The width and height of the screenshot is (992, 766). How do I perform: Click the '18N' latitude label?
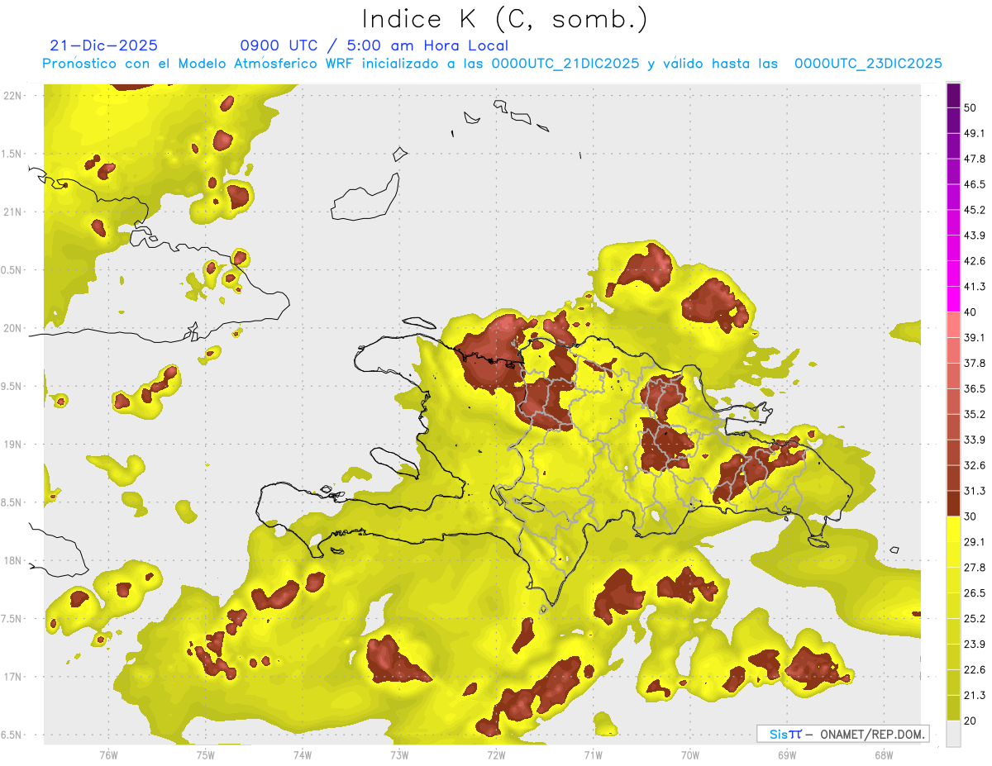click(13, 560)
